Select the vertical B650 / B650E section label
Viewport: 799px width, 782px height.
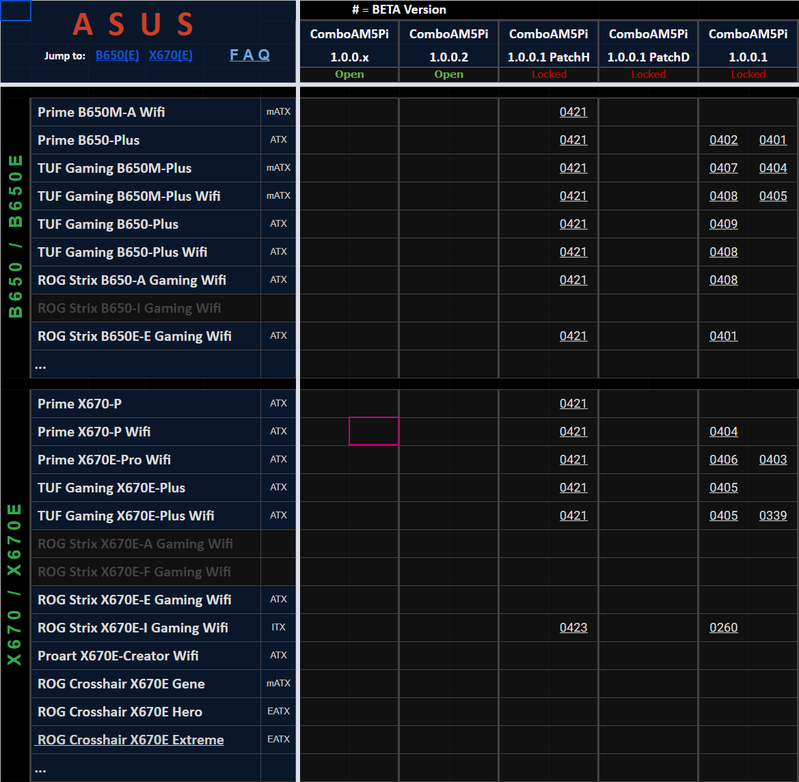[15, 236]
